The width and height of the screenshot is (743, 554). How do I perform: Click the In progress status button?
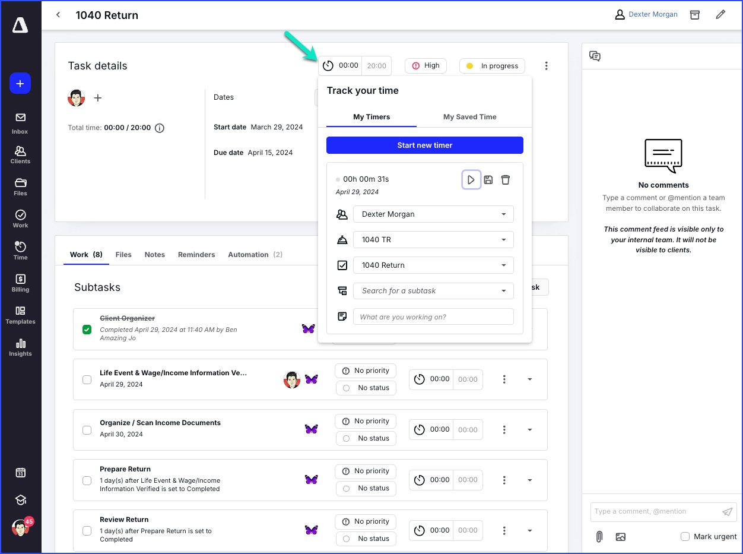pos(493,66)
